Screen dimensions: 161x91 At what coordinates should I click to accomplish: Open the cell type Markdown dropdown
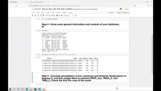[68, 15]
